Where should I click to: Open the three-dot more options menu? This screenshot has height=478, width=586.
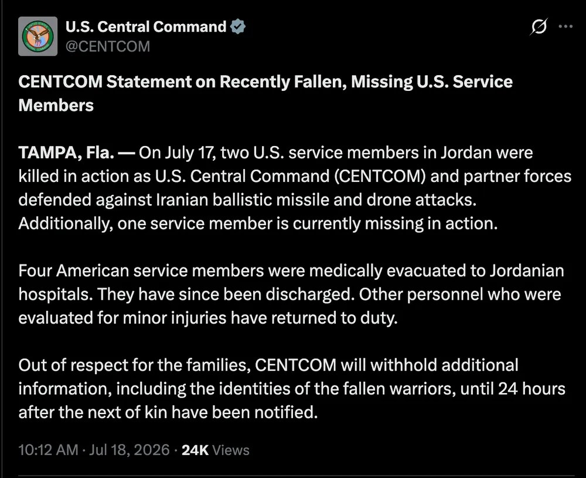[565, 26]
